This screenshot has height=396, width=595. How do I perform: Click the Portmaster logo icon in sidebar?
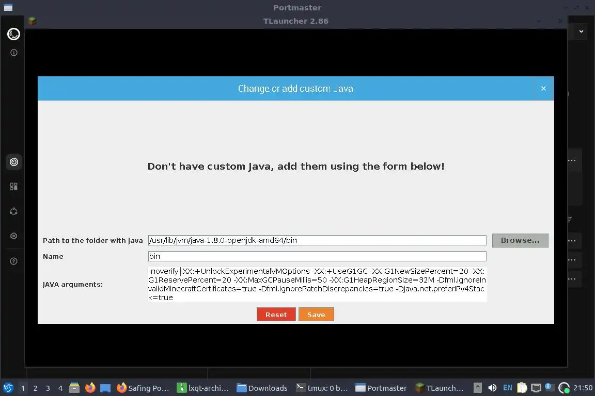point(13,34)
